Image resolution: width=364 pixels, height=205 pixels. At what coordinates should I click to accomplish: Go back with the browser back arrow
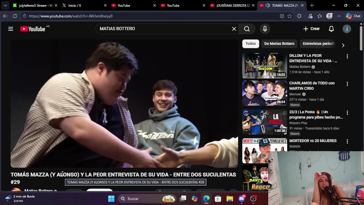tap(5, 16)
